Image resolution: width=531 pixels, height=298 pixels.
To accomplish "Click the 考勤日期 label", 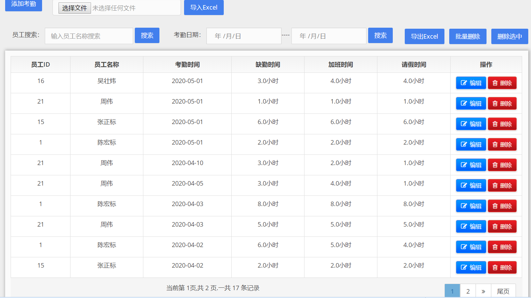I will 187,35.
